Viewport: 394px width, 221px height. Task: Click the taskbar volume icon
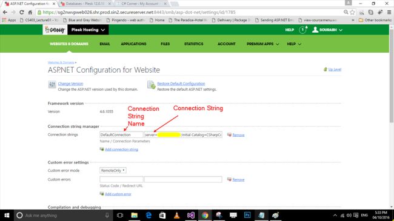coord(349,215)
